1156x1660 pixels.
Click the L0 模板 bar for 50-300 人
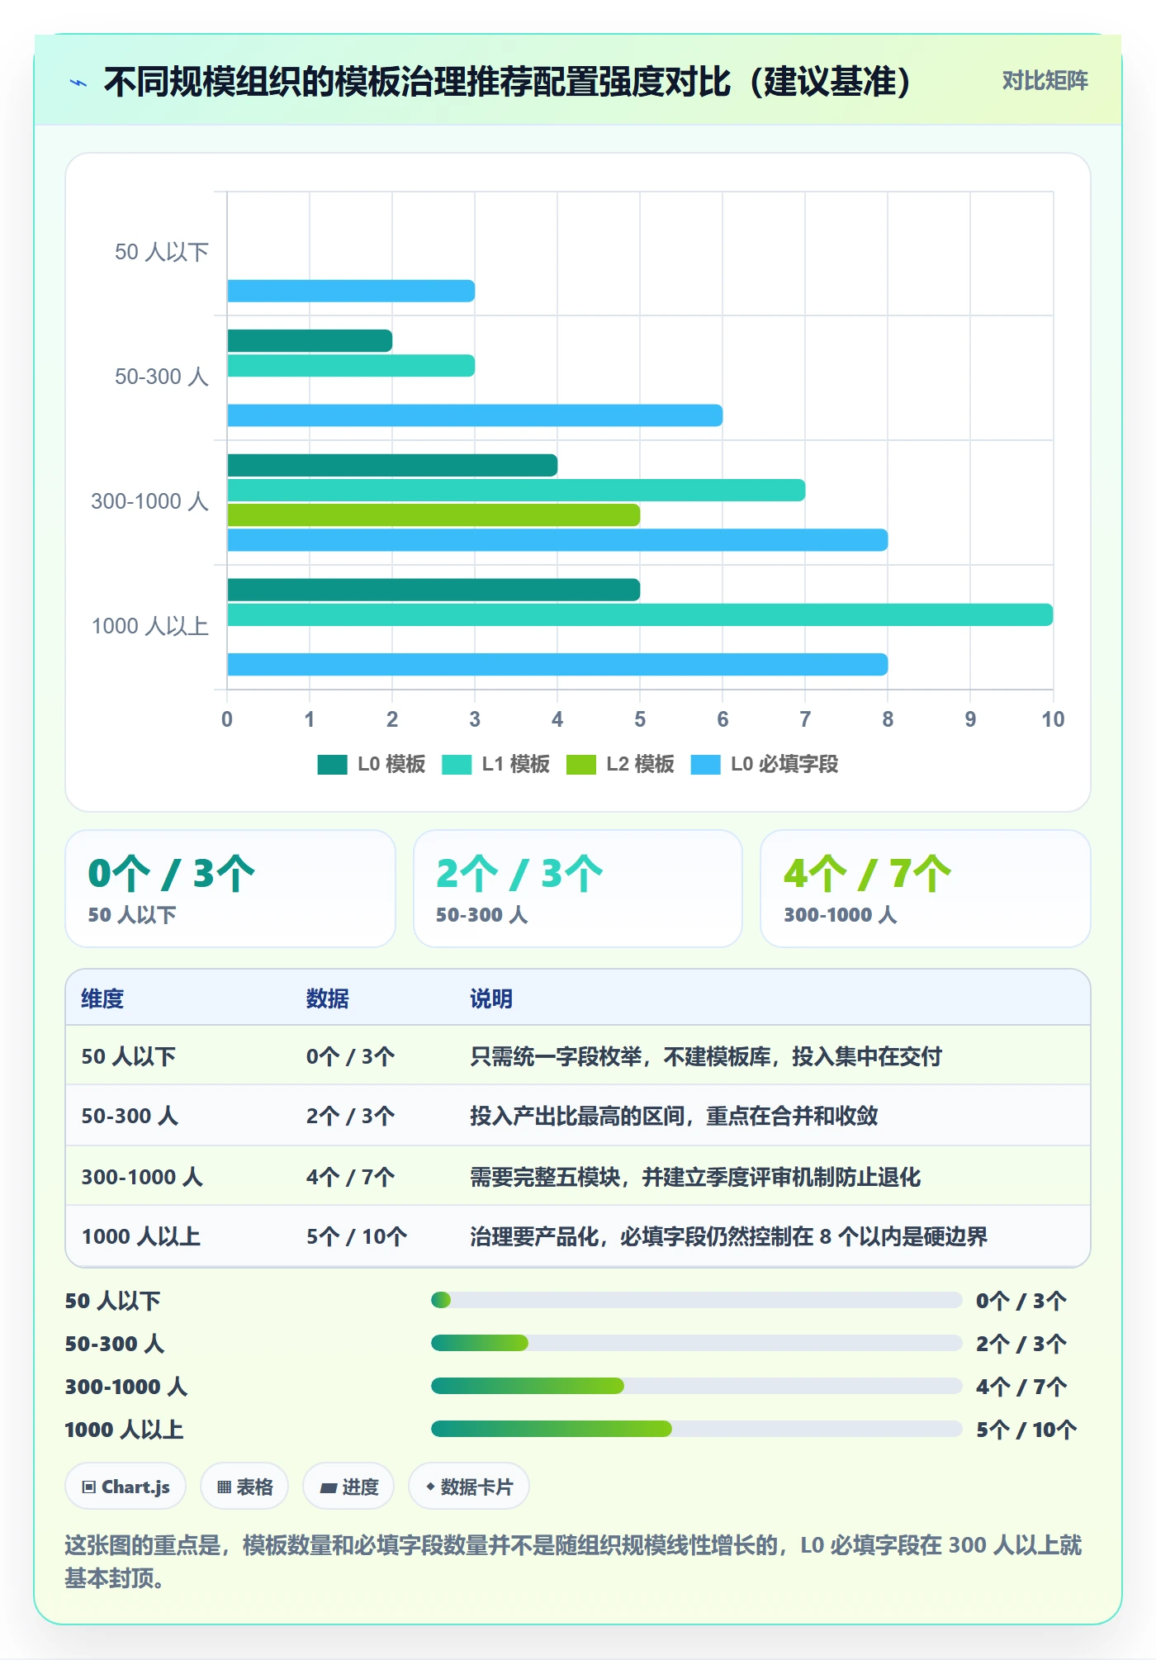point(310,341)
